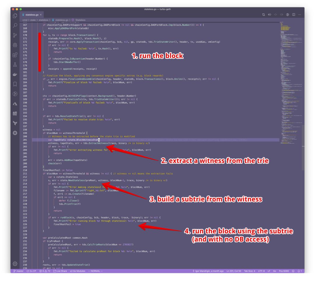Click Go language mode selector
The height and width of the screenshot is (287, 315).
pos(274,271)
